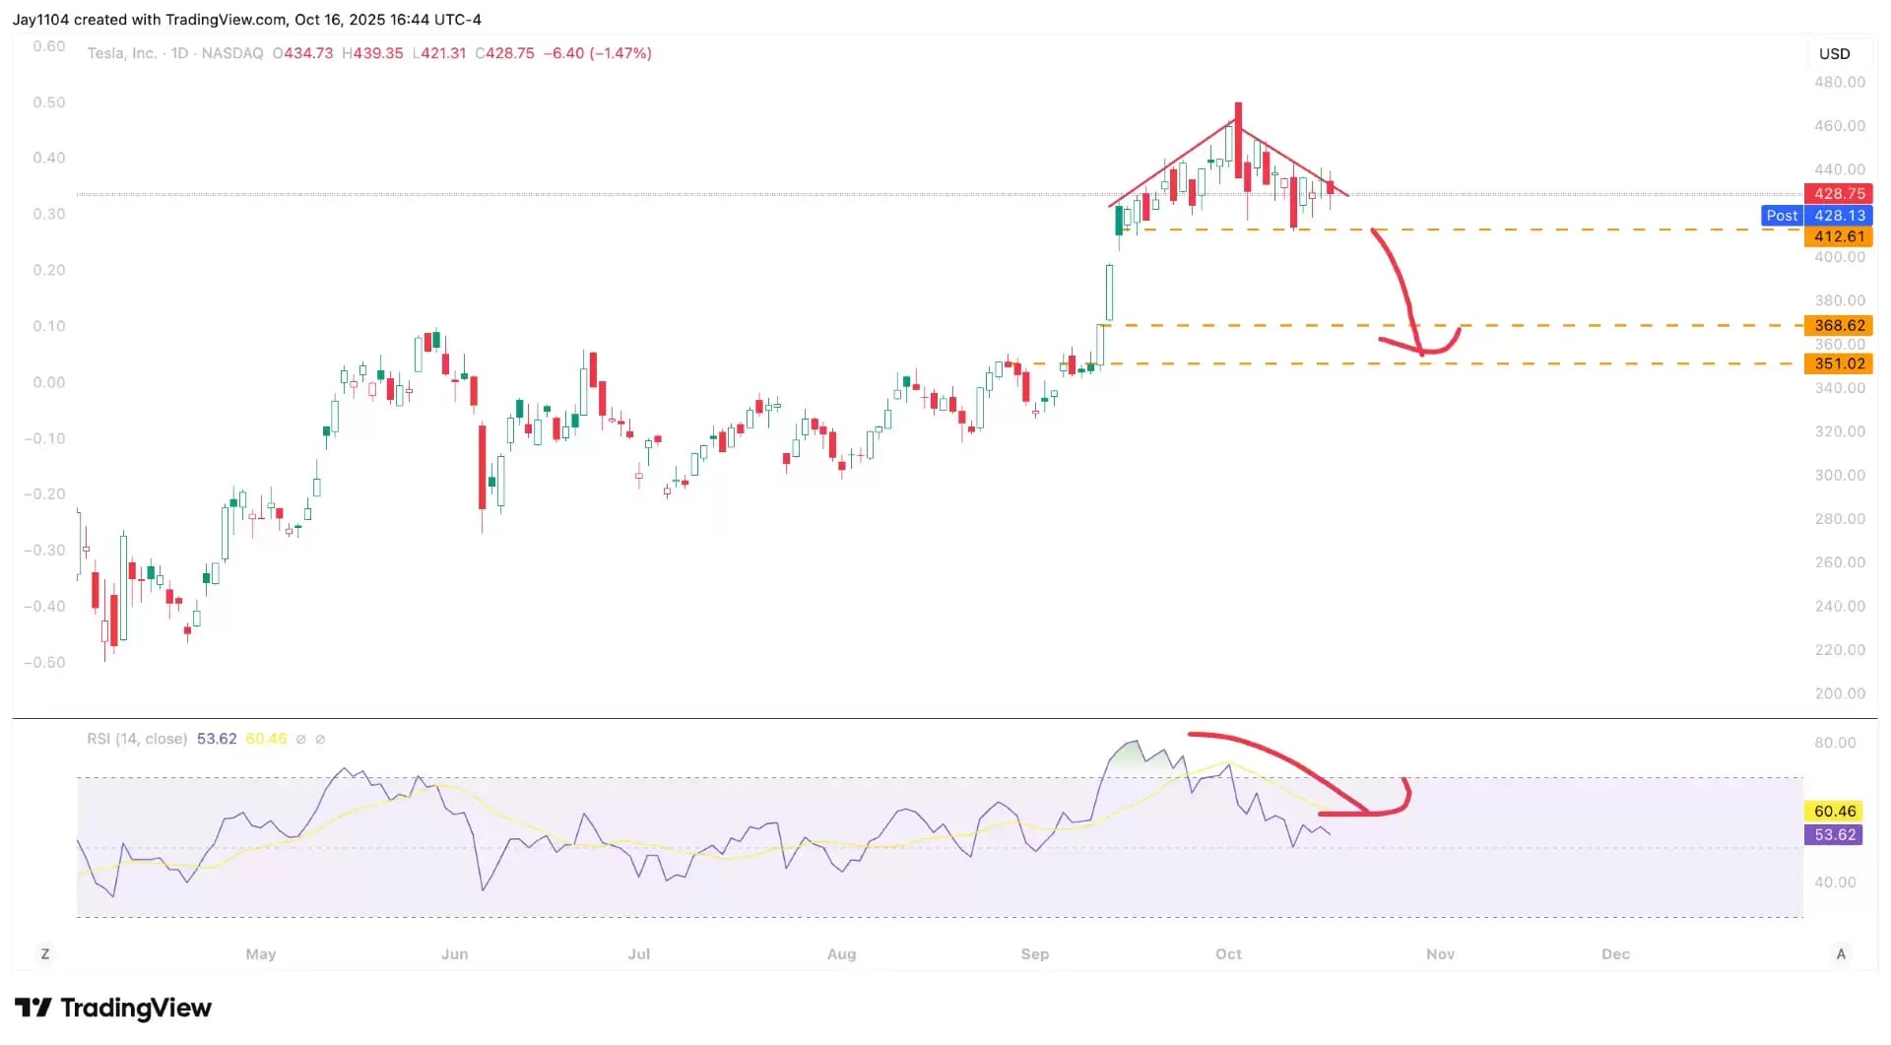This screenshot has height=1045, width=1891.
Task: Click the red 428.75 last price tag
Action: point(1838,194)
